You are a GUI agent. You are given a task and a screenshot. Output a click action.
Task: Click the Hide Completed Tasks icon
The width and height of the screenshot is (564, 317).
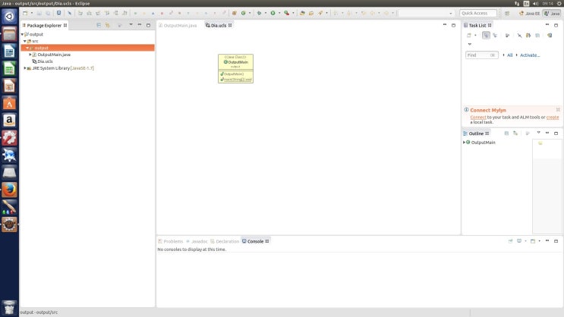click(x=519, y=35)
